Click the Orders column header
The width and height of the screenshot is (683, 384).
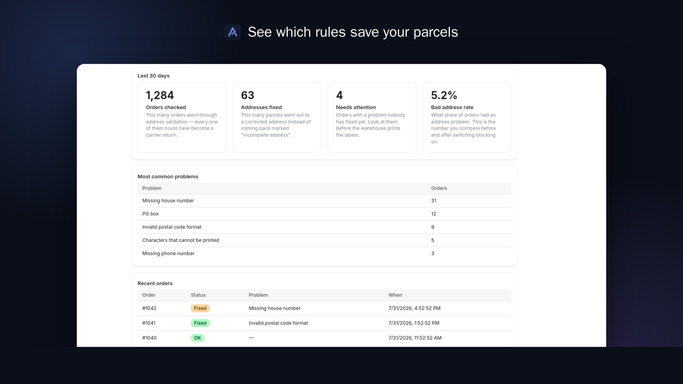[439, 188]
